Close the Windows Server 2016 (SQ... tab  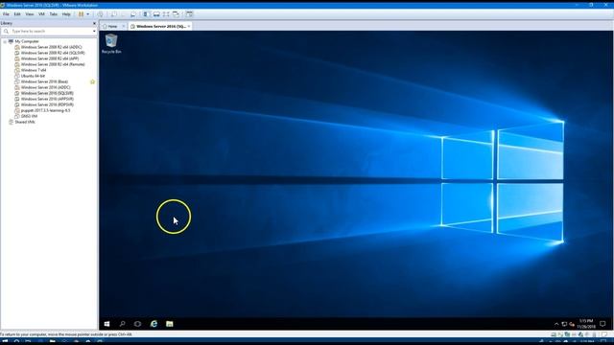coord(189,26)
